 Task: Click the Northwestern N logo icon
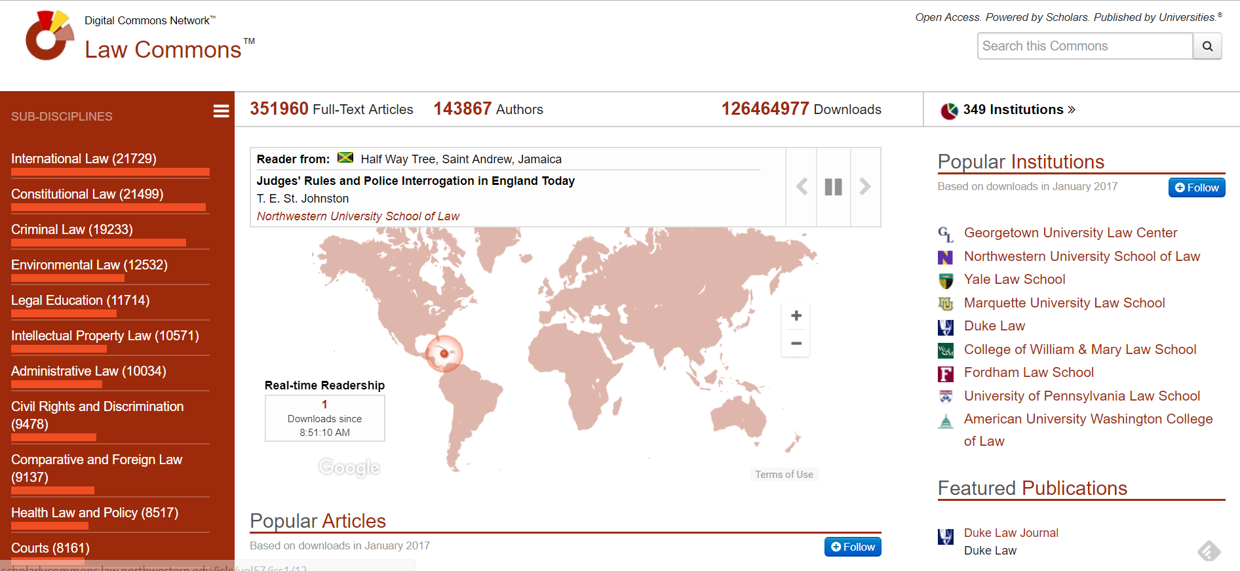coord(946,258)
